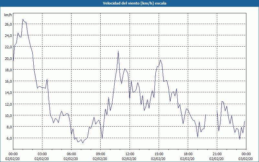Click the 8,0 y-axis label
Image resolution: width=259 pixels, height=162 pixels.
9,127
